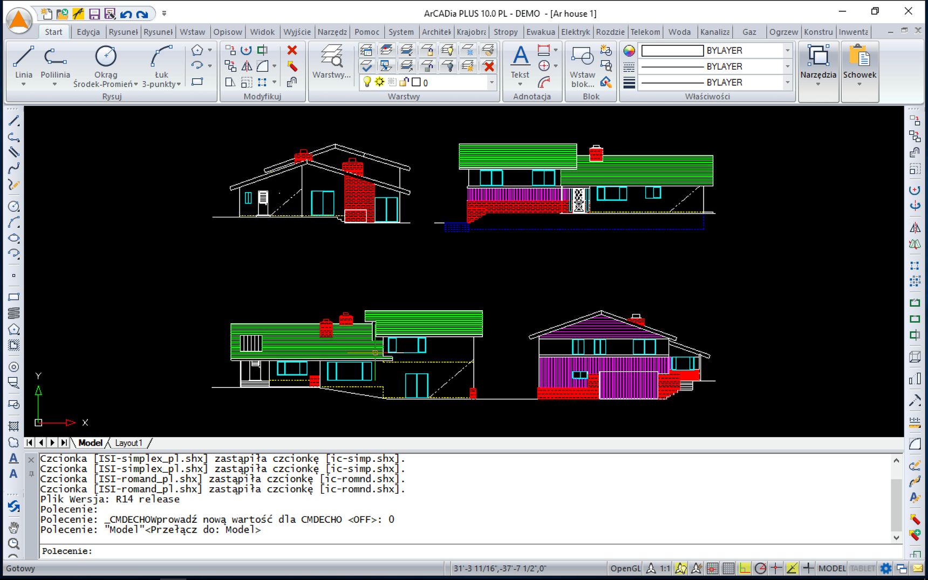This screenshot has width=928, height=580.
Task: Click the rectangle tool in Rysuj panel
Action: 197,82
